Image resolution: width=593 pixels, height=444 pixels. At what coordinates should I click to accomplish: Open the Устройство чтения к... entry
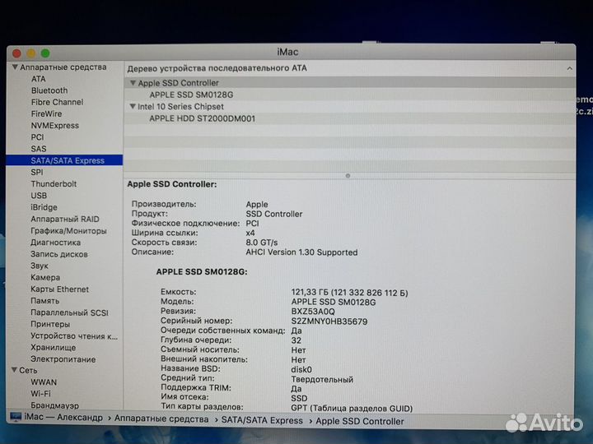click(74, 336)
